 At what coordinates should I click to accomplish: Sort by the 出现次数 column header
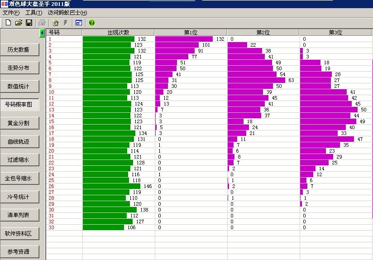point(118,33)
